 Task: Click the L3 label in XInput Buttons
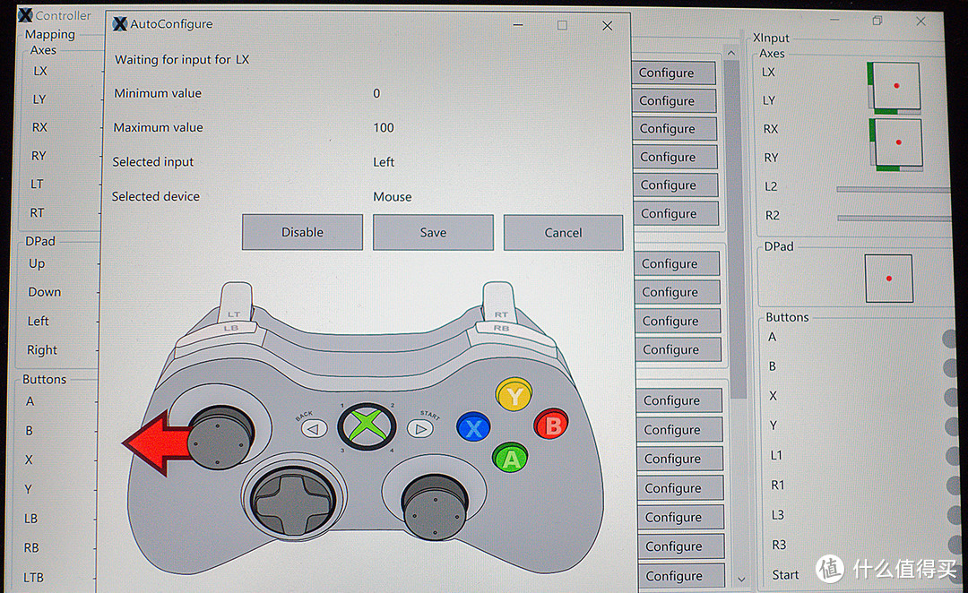[x=777, y=515]
